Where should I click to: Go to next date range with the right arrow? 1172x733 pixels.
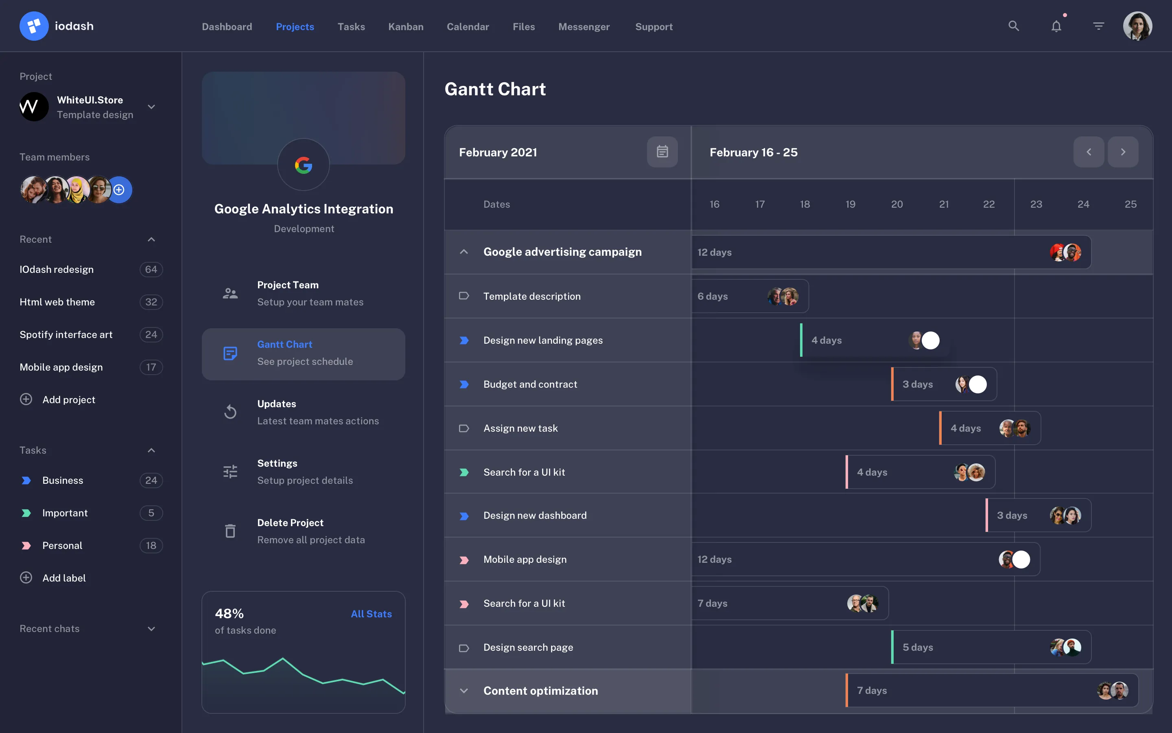point(1124,152)
